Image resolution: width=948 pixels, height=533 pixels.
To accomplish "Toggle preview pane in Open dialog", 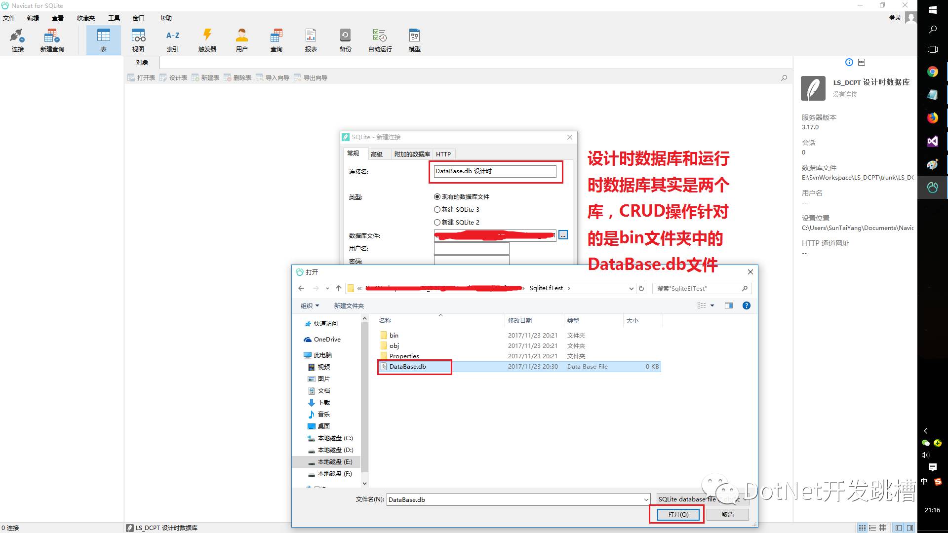I will [728, 305].
